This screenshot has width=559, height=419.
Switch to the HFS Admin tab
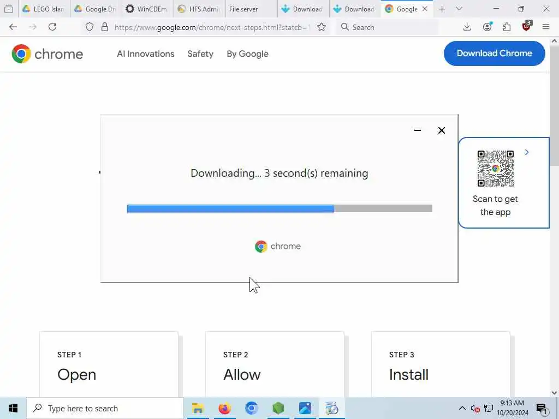(x=199, y=9)
